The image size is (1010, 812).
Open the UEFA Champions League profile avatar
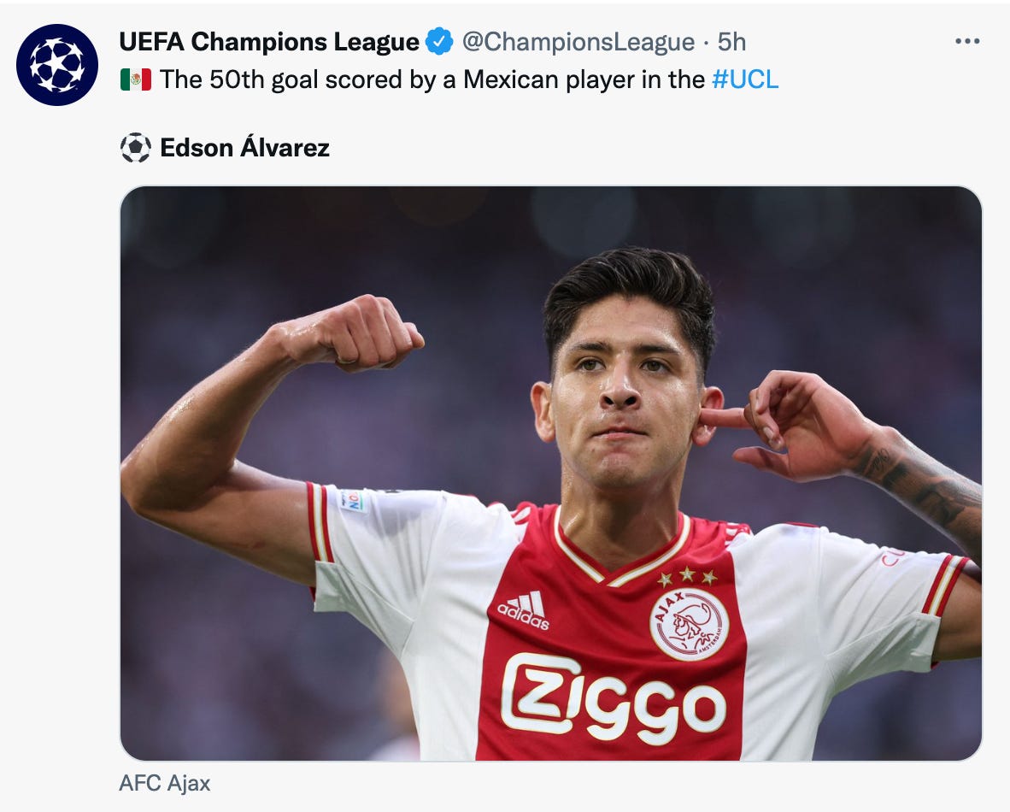pyautogui.click(x=57, y=65)
